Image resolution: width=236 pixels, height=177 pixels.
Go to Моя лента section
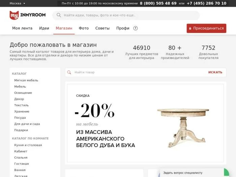(x=22, y=28)
